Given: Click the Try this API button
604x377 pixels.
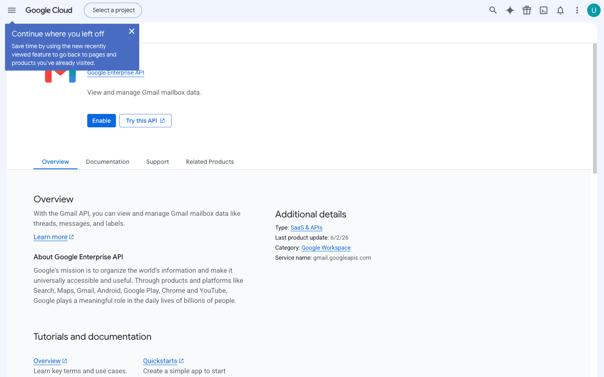Looking at the screenshot, I should (146, 121).
